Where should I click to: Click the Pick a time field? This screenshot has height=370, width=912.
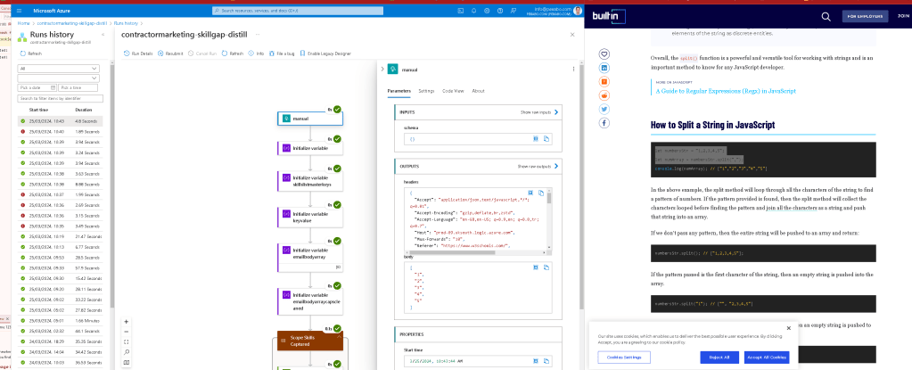coord(78,88)
